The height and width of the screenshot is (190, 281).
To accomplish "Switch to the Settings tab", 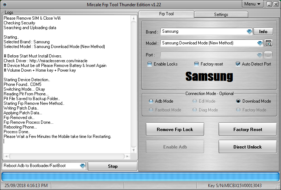I will (221, 15).
